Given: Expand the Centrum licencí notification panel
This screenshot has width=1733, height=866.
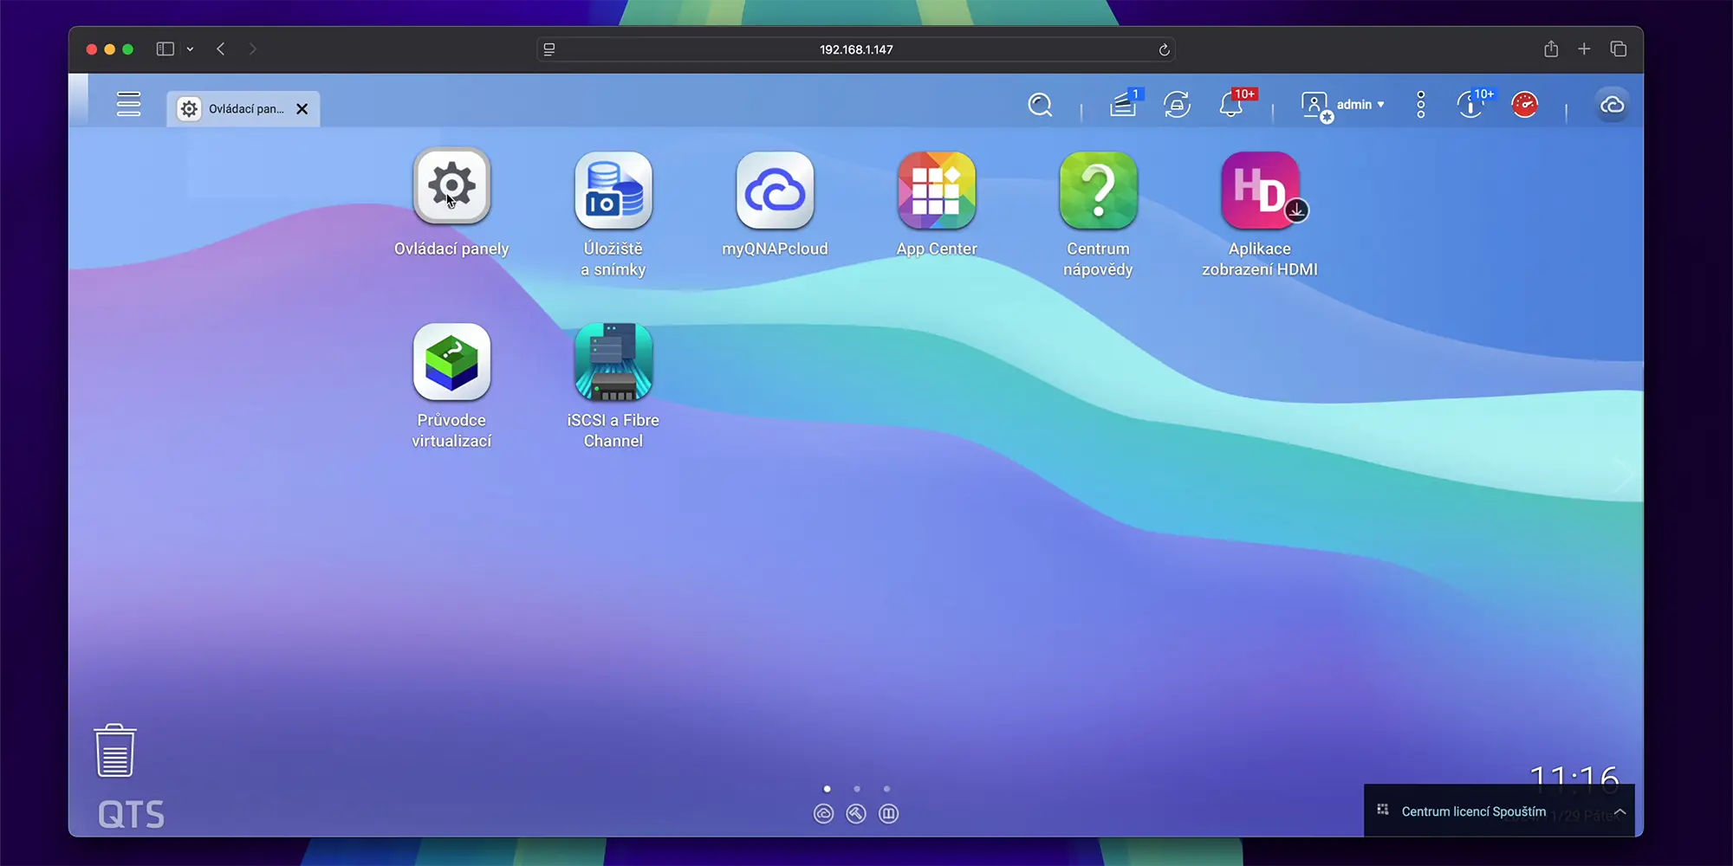Looking at the screenshot, I should 1619,811.
